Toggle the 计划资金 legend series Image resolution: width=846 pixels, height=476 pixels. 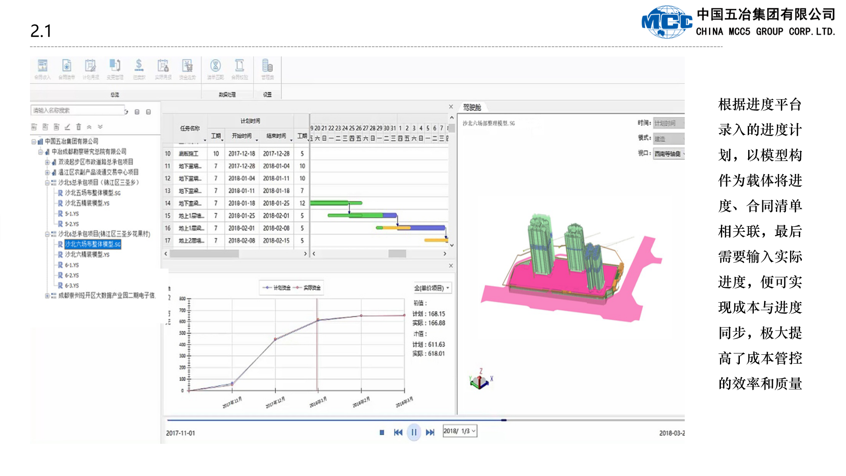coord(277,288)
